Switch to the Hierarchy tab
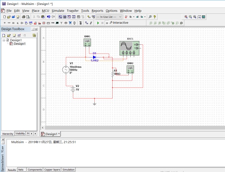The height and width of the screenshot is (172, 225). click(8, 134)
